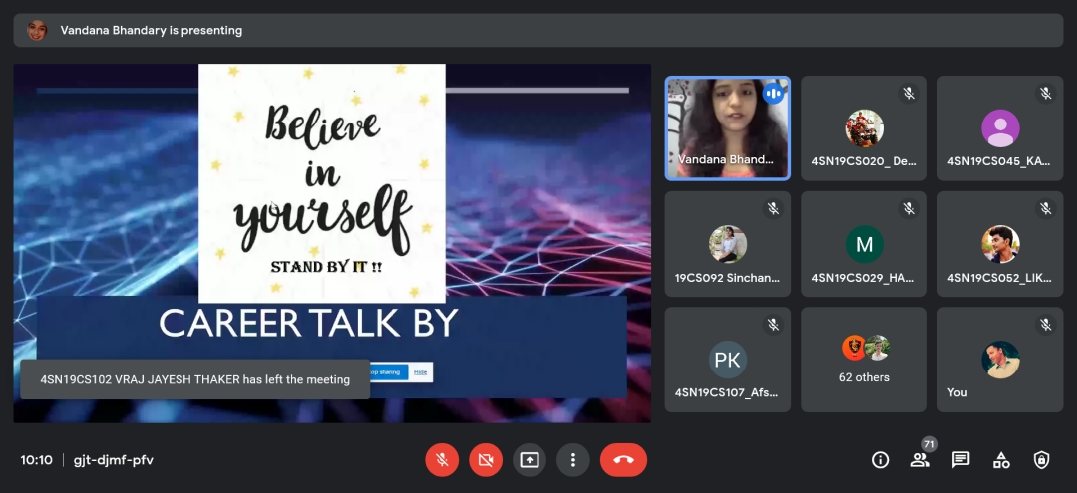The height and width of the screenshot is (493, 1077).
Task: Open the three-dot more options menu
Action: pos(573,459)
